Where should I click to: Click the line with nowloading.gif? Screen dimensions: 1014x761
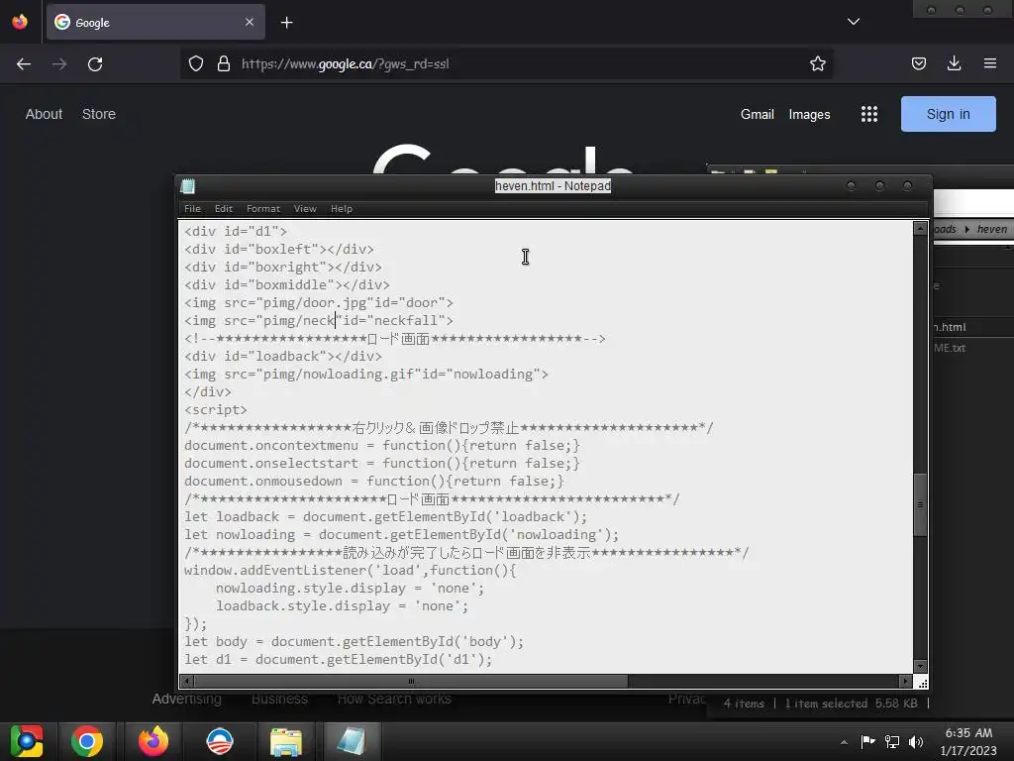tap(366, 374)
